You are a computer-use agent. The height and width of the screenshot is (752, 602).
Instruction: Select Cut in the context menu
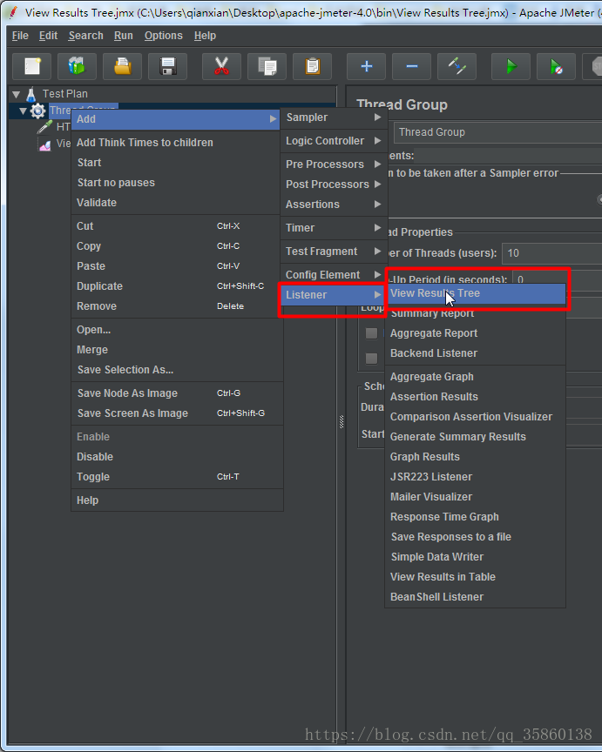(x=177, y=226)
